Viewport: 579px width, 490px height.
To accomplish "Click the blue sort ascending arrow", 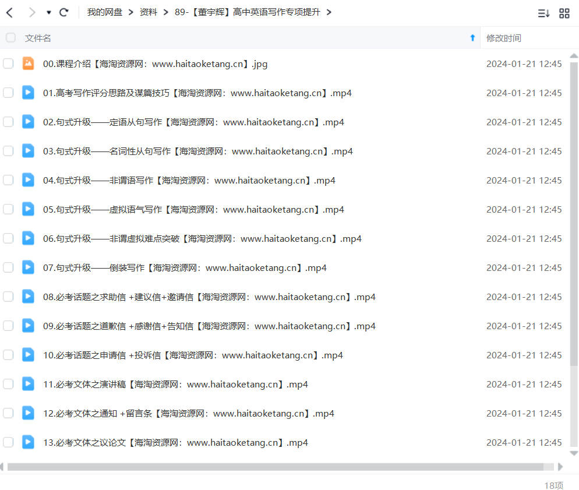I will 472,38.
